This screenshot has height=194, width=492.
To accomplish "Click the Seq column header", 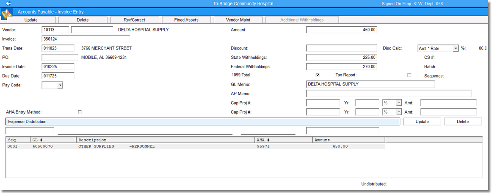I will (x=18, y=140).
